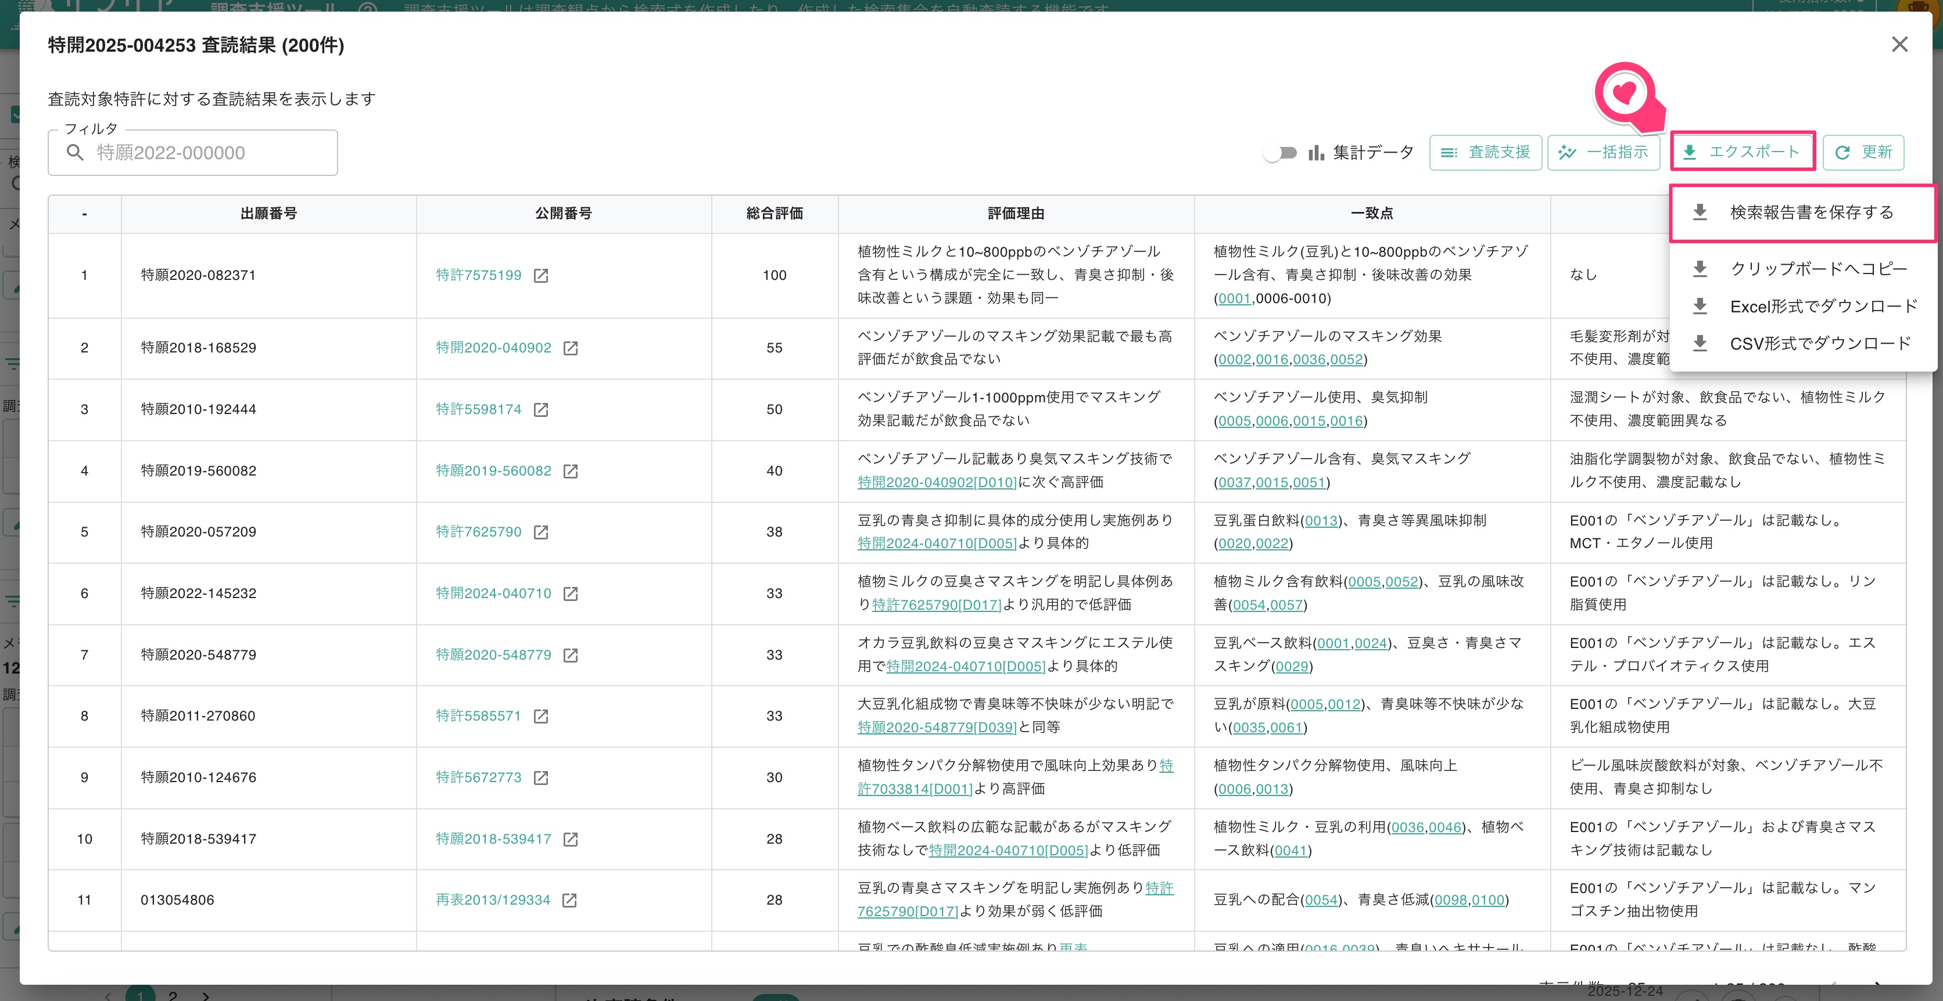Image resolution: width=1943 pixels, height=1001 pixels.
Task: Toggle the 集計データ switch
Action: [1280, 152]
